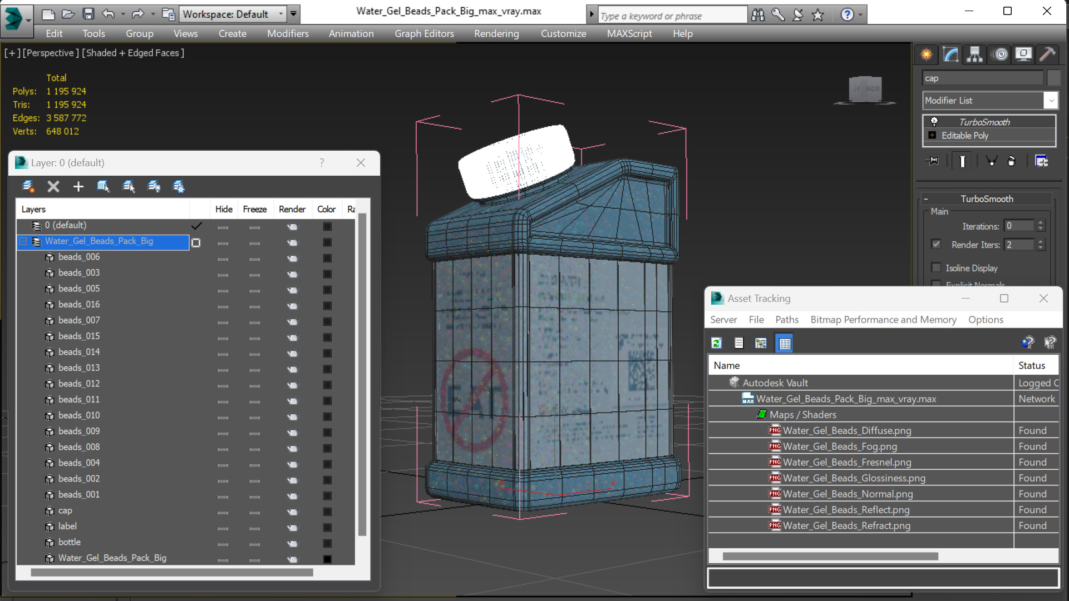The width and height of the screenshot is (1069, 601).
Task: Click the Open File folder icon
Action: [x=68, y=14]
